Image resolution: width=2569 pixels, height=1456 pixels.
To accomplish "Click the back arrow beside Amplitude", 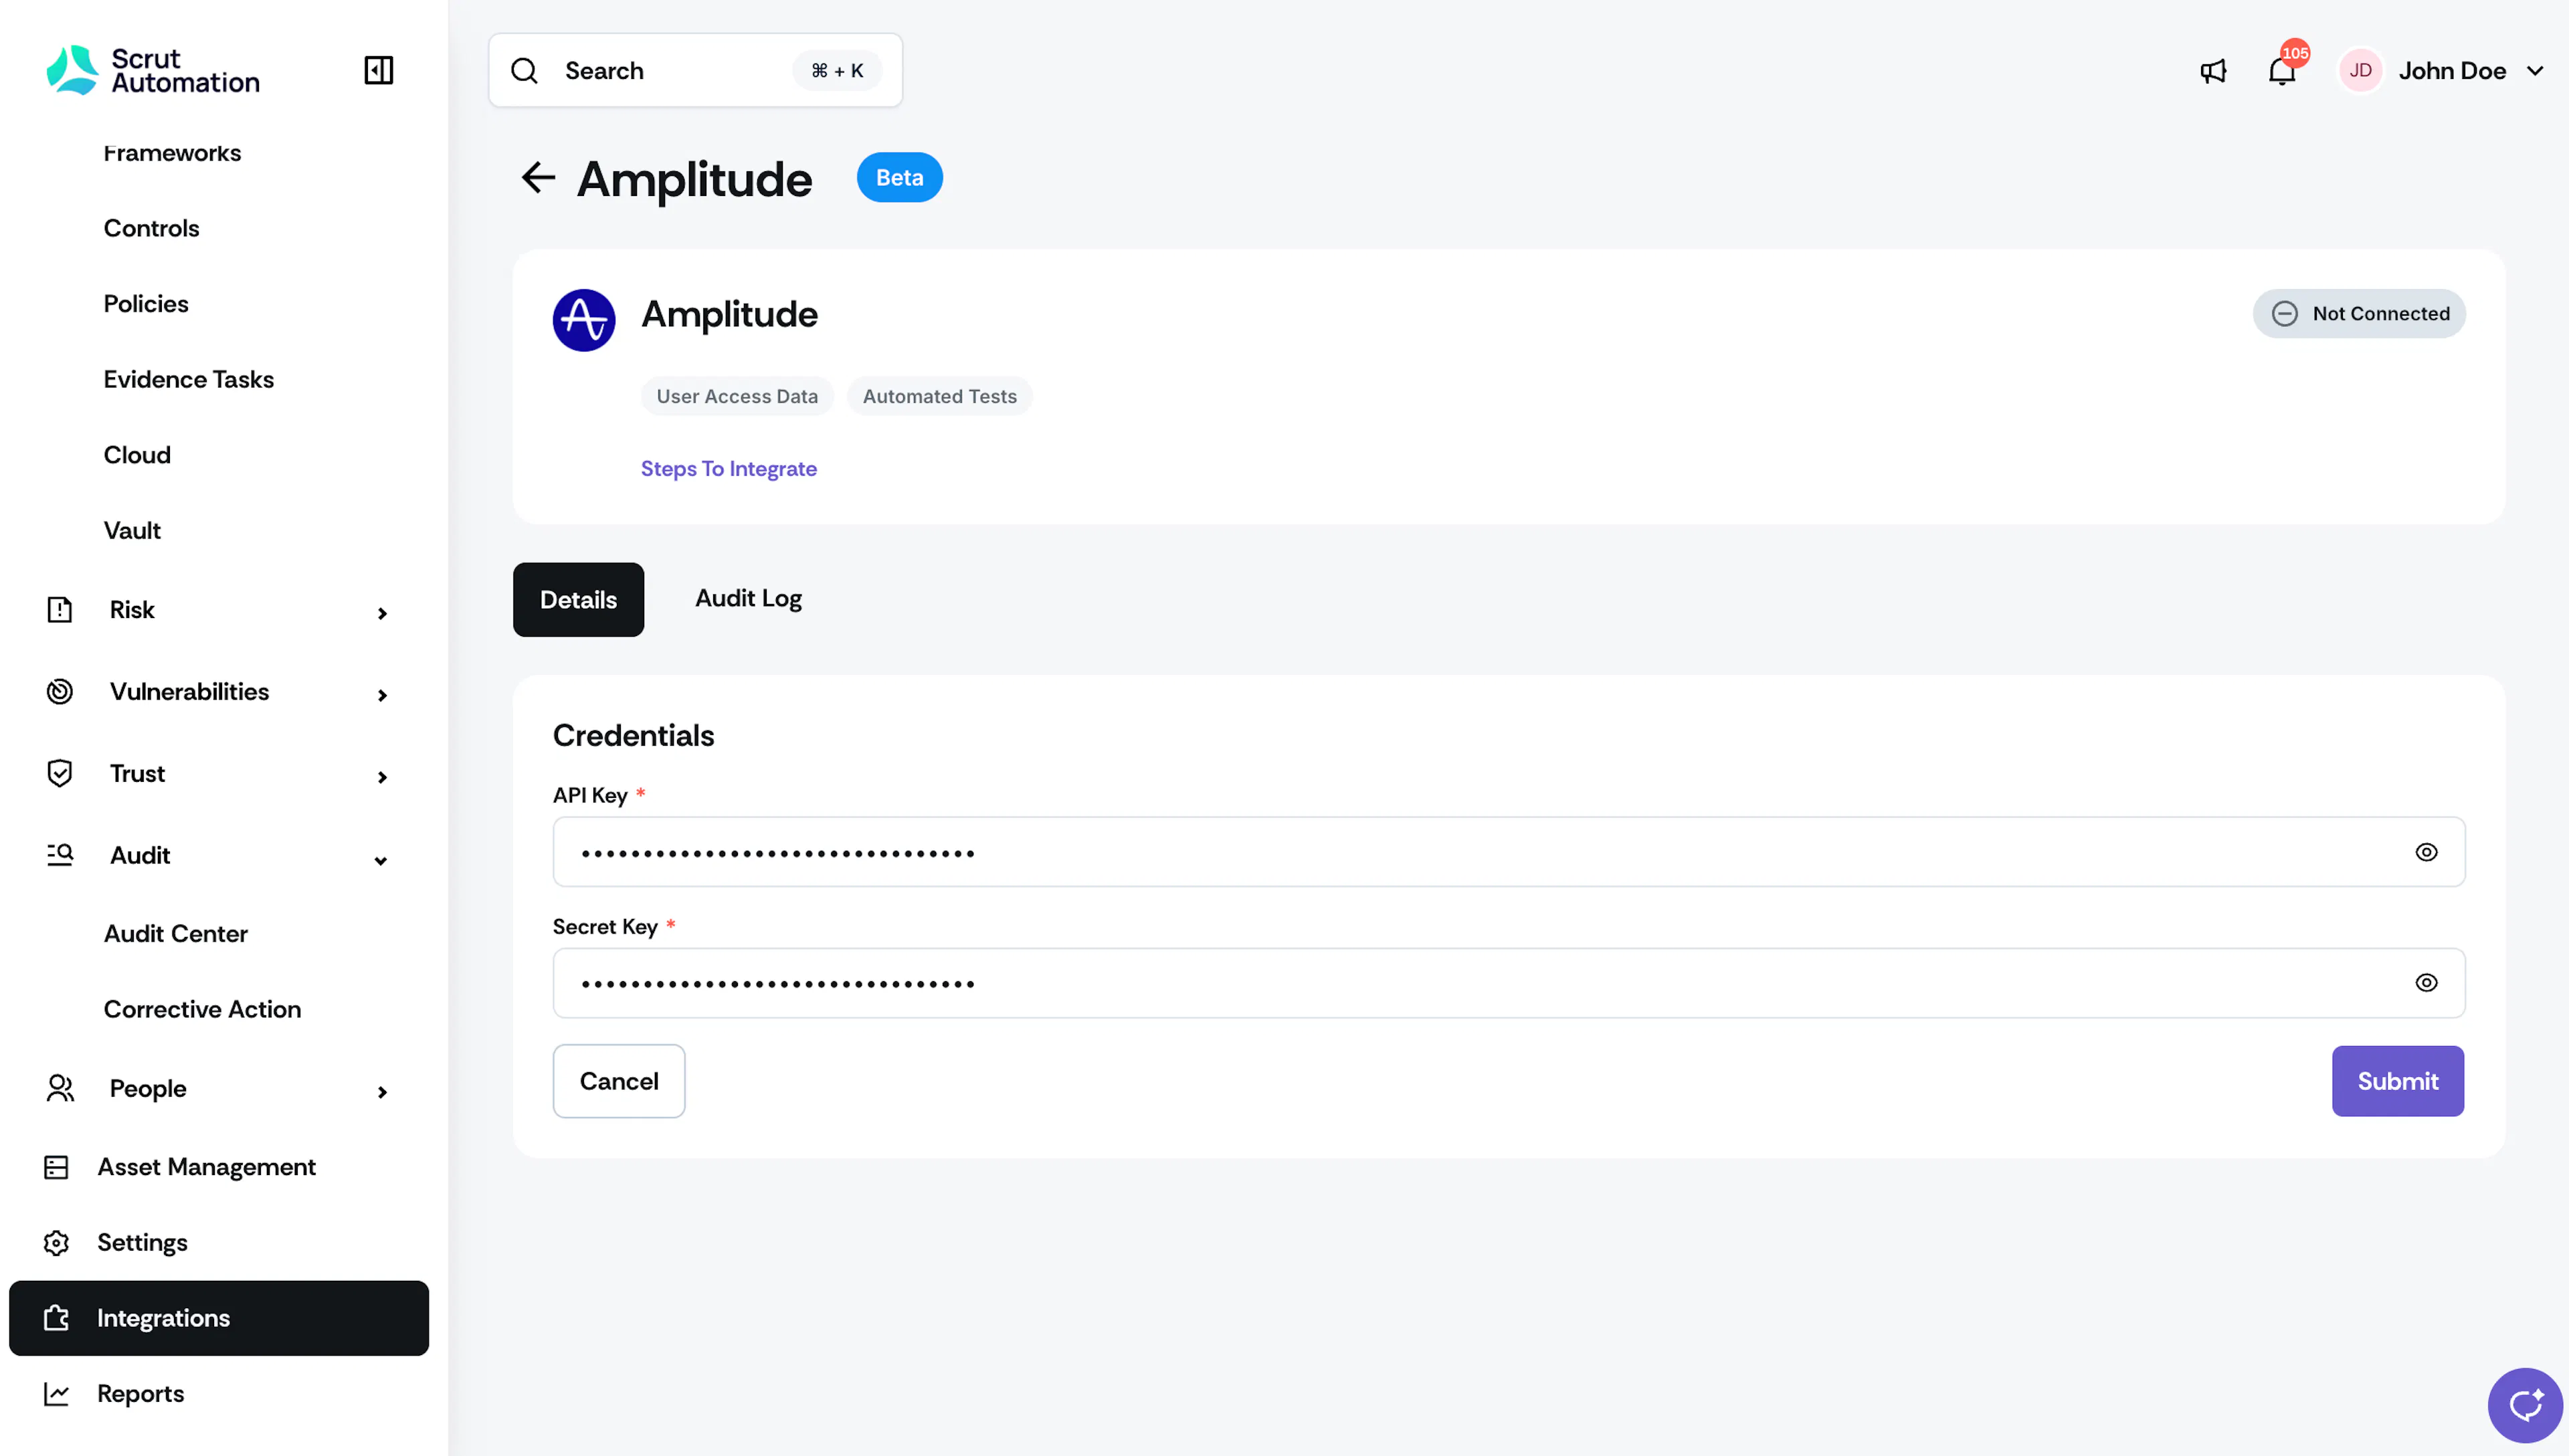I will 538,178.
